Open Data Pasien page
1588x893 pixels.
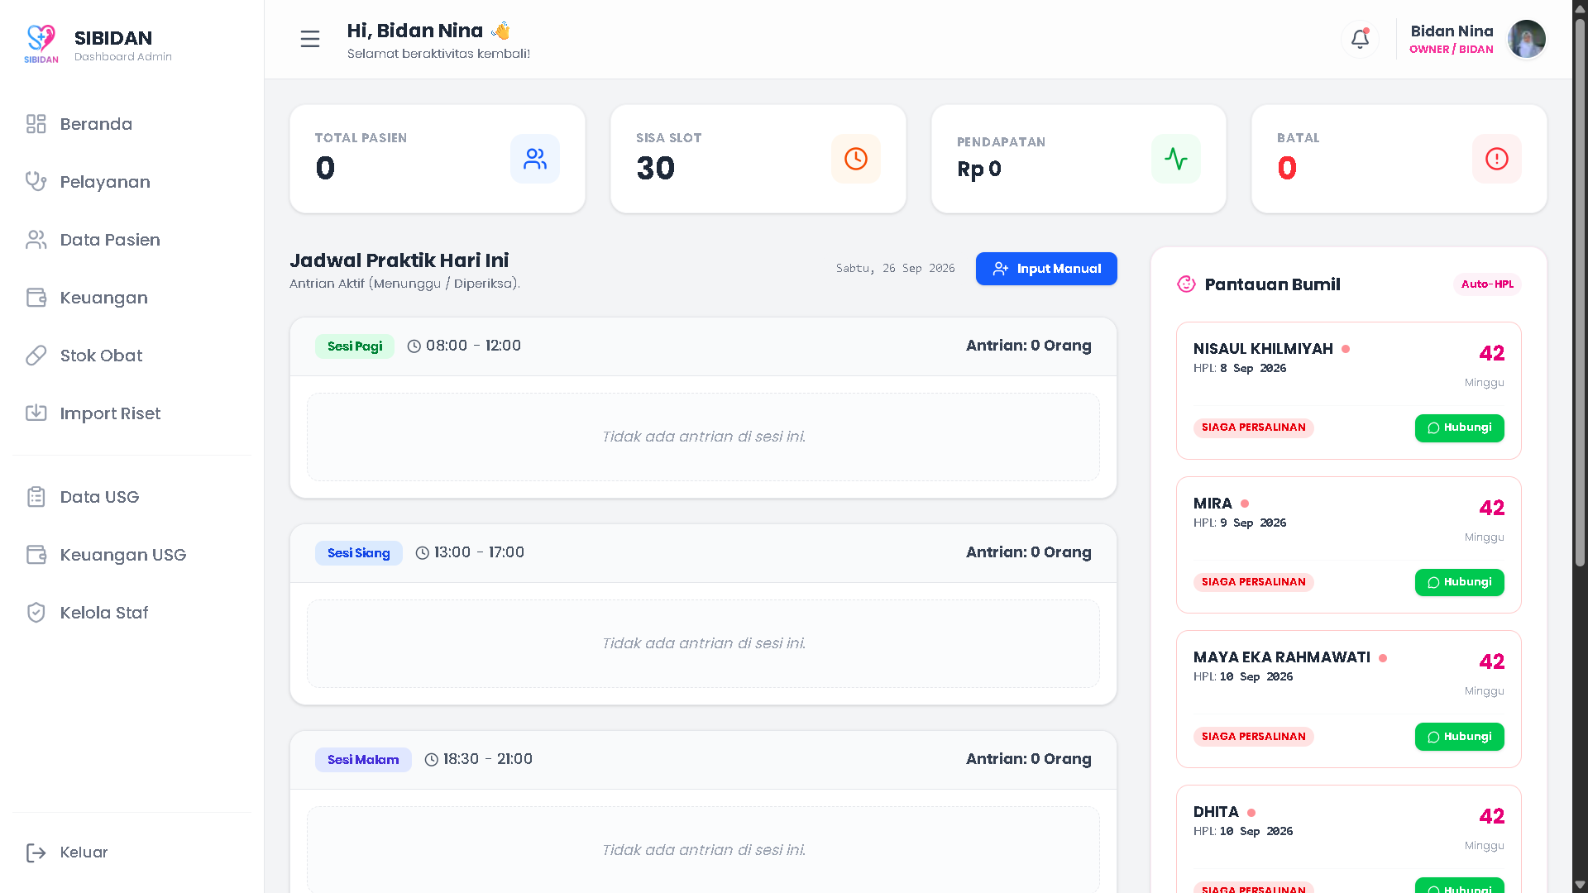(x=132, y=240)
